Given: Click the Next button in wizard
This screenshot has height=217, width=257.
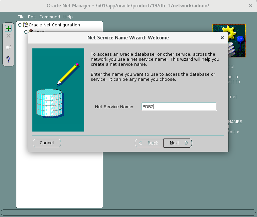Looking at the screenshot, I should (178, 143).
